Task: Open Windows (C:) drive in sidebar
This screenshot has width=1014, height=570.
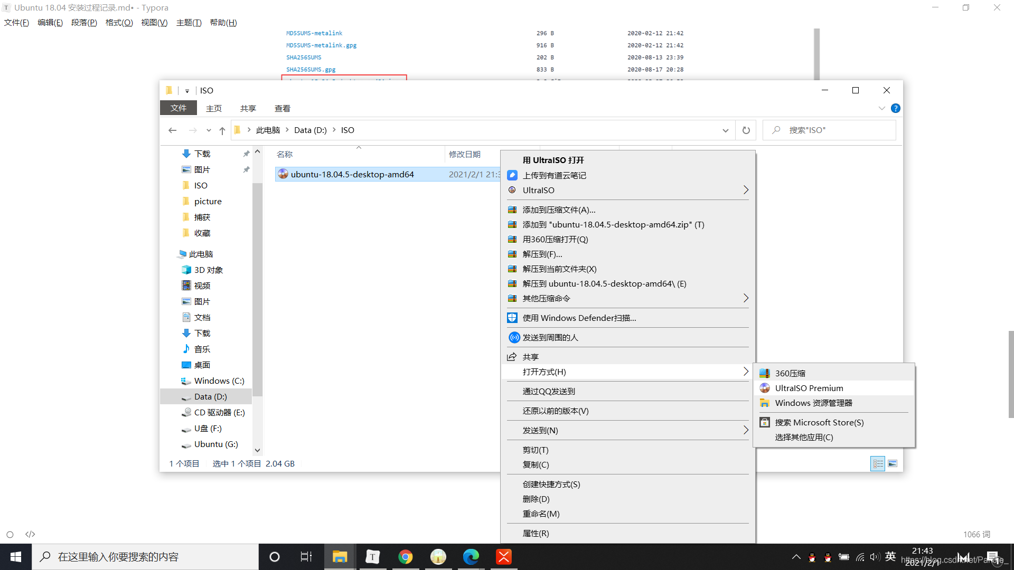Action: click(x=219, y=381)
